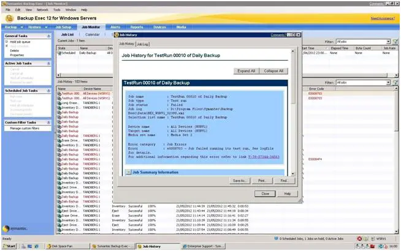Open the Current Jobs filter dropdown
Screen dimensions: 401x251
(x=387, y=42)
